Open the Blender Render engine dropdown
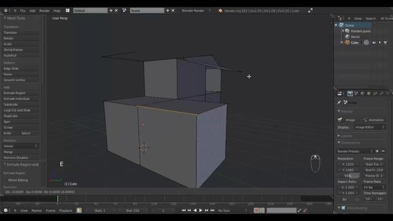Screen dimensions: 393x221 tap(196, 10)
